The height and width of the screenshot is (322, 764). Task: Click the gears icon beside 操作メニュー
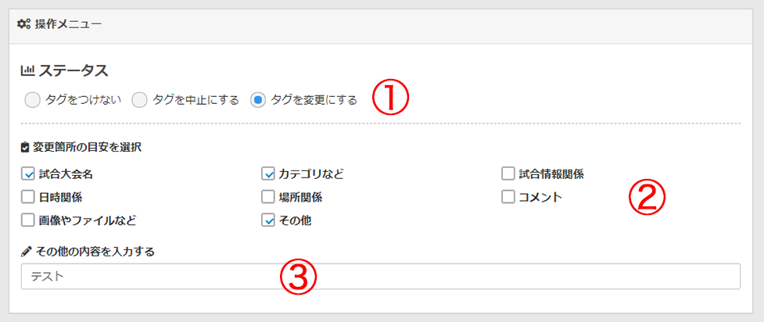pyautogui.click(x=24, y=24)
